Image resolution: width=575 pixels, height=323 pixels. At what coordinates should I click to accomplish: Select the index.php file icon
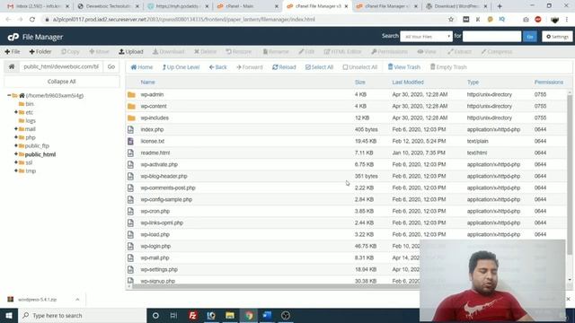130,129
